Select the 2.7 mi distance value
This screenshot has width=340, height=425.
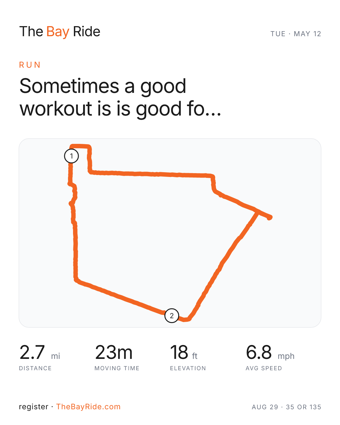(40, 352)
